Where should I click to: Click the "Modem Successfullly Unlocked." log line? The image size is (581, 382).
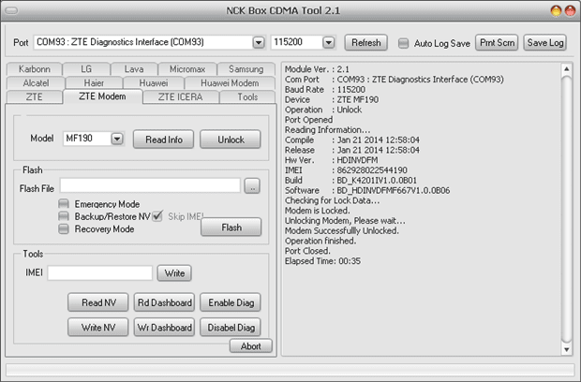(342, 230)
